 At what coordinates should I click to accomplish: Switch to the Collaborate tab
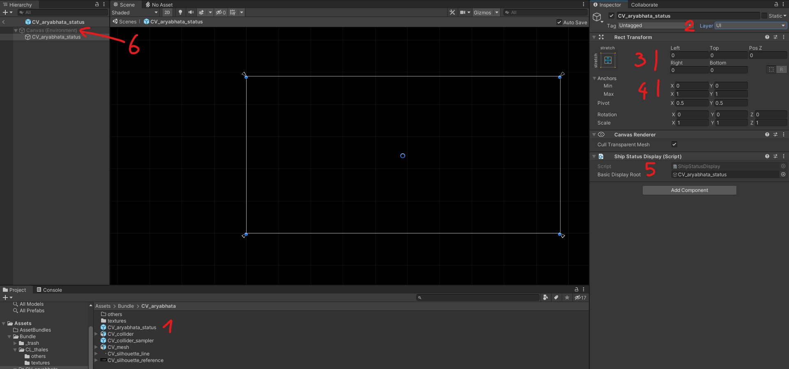[x=644, y=5]
